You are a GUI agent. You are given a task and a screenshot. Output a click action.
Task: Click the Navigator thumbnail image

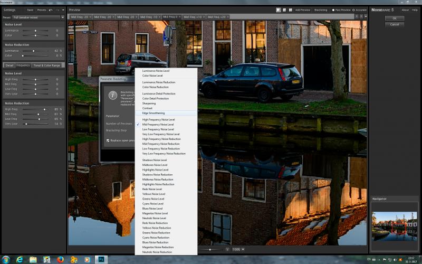(394, 226)
